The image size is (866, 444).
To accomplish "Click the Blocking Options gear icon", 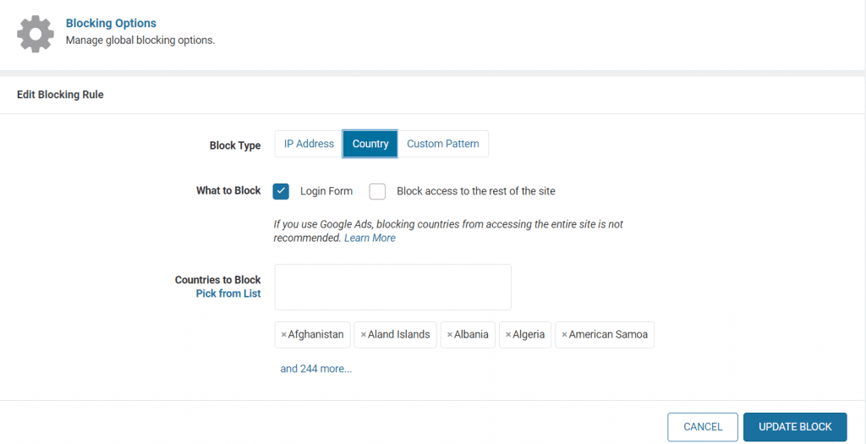I will tap(36, 34).
